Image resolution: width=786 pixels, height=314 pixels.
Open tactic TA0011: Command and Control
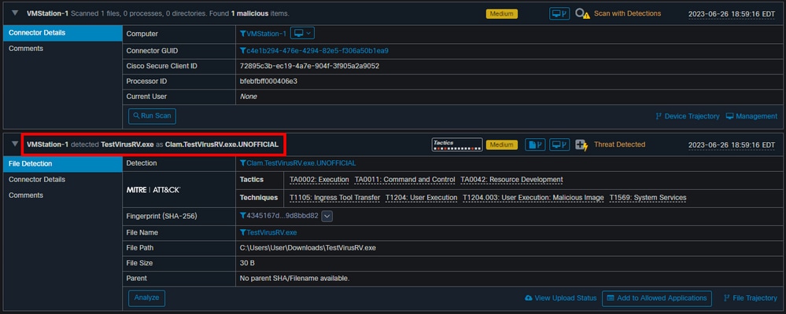tap(405, 180)
